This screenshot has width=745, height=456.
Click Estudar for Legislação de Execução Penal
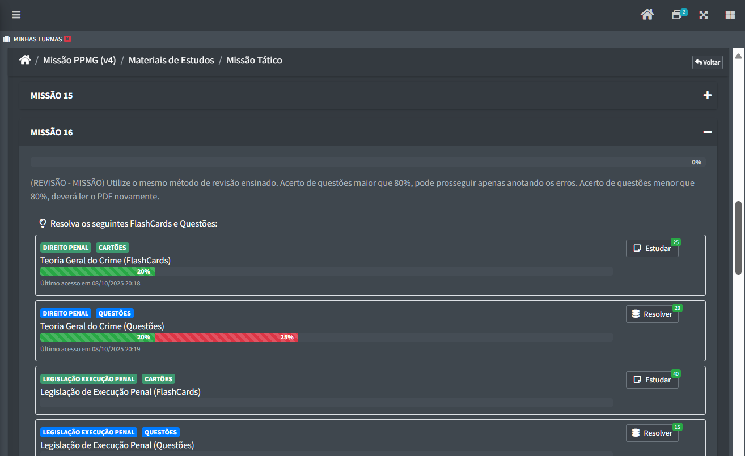pos(652,380)
